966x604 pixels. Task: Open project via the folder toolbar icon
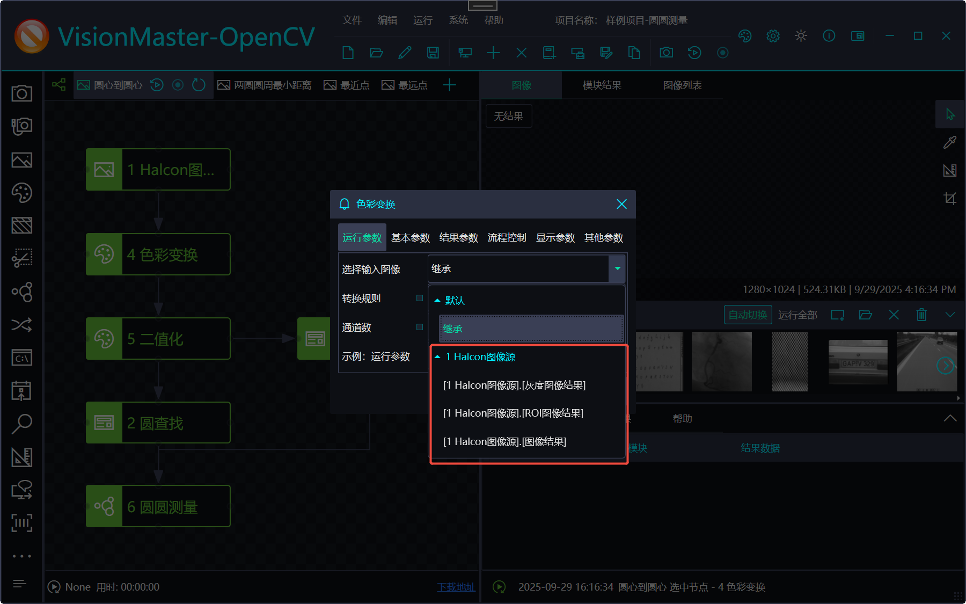[x=376, y=53]
